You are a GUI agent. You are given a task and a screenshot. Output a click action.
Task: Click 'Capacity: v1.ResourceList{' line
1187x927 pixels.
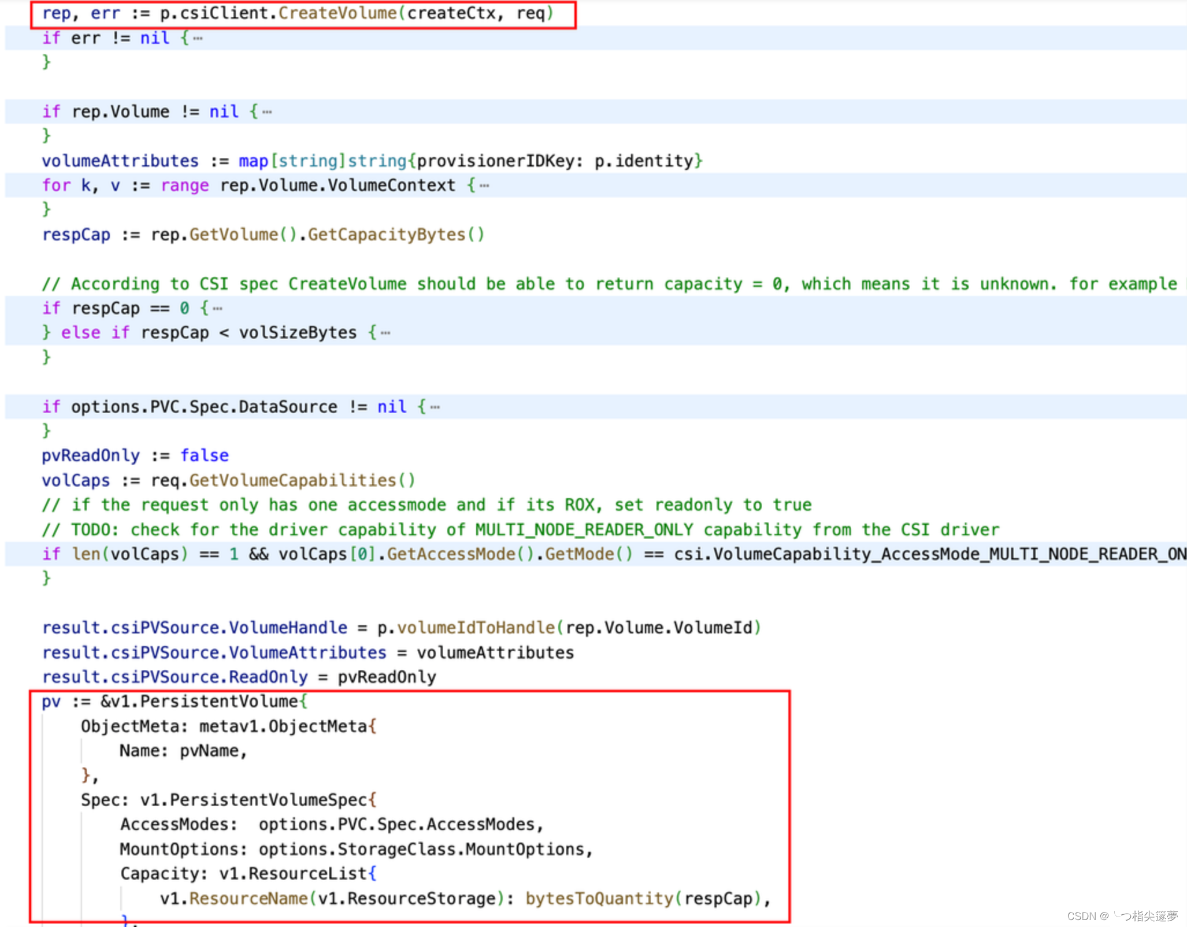[x=248, y=874]
